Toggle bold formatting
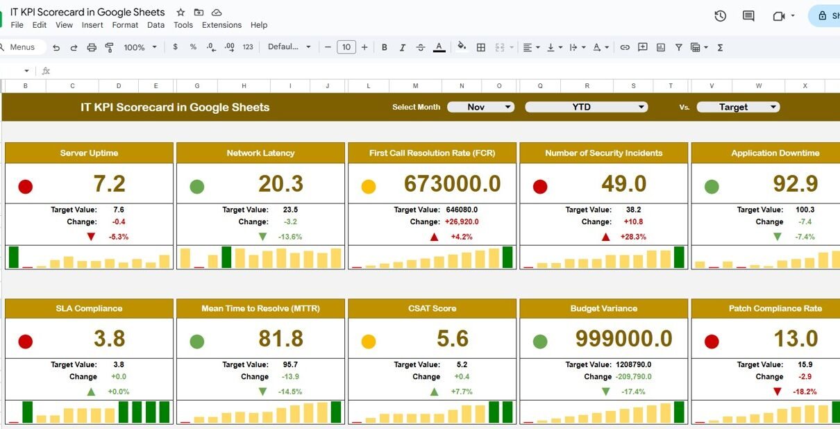Screen dimensions: 840x429 click(x=384, y=47)
